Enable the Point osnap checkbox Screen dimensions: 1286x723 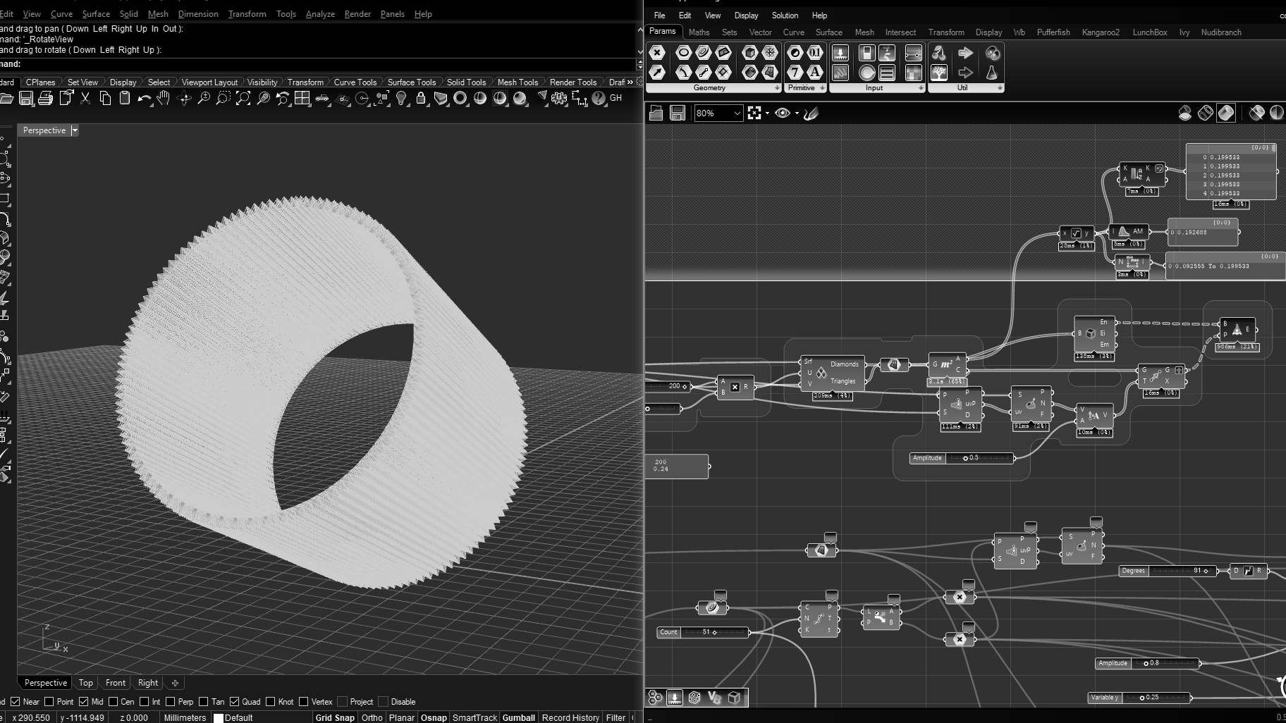click(x=49, y=702)
